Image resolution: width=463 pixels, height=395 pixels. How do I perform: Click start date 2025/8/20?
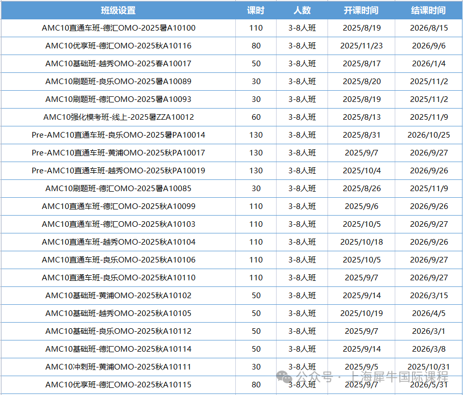[362, 82]
